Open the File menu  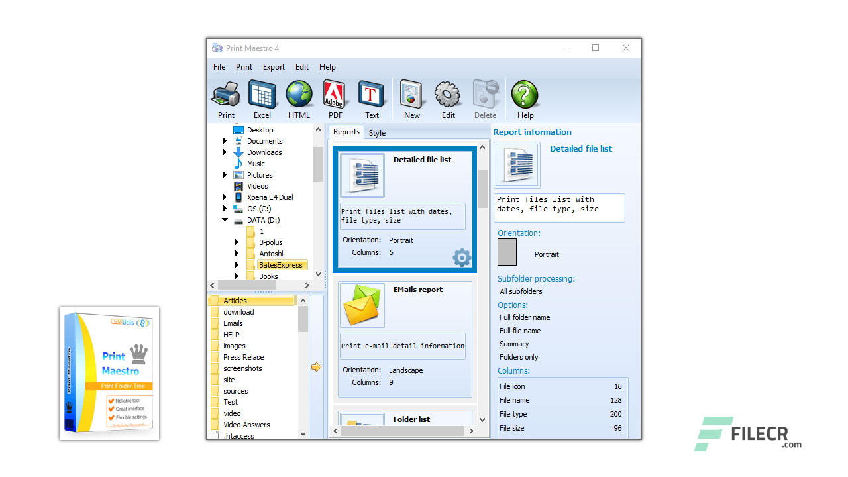[x=219, y=67]
